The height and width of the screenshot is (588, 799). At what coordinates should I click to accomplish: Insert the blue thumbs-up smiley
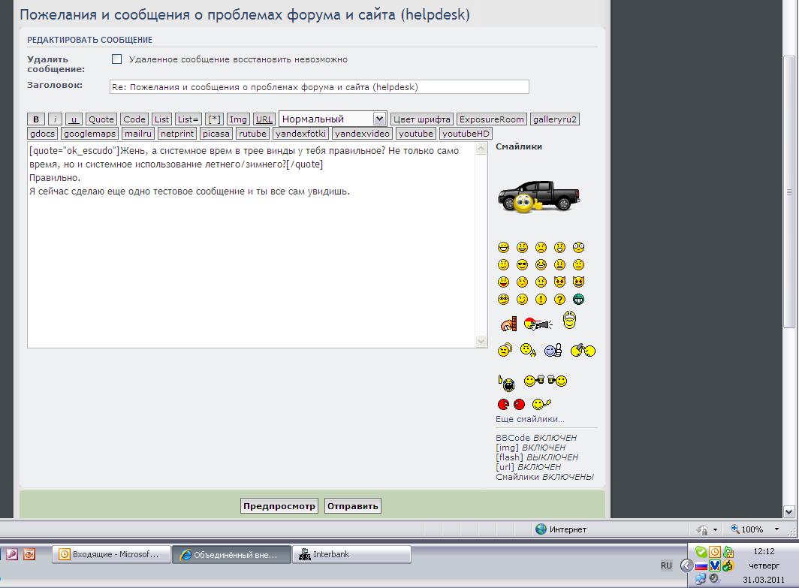click(553, 351)
